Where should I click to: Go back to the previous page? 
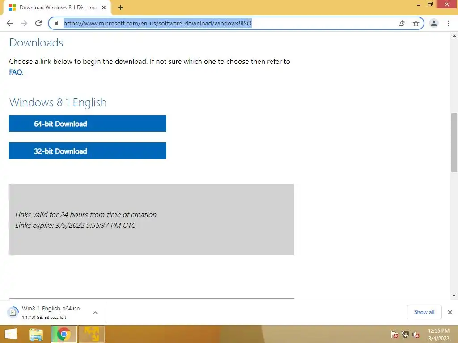10,23
